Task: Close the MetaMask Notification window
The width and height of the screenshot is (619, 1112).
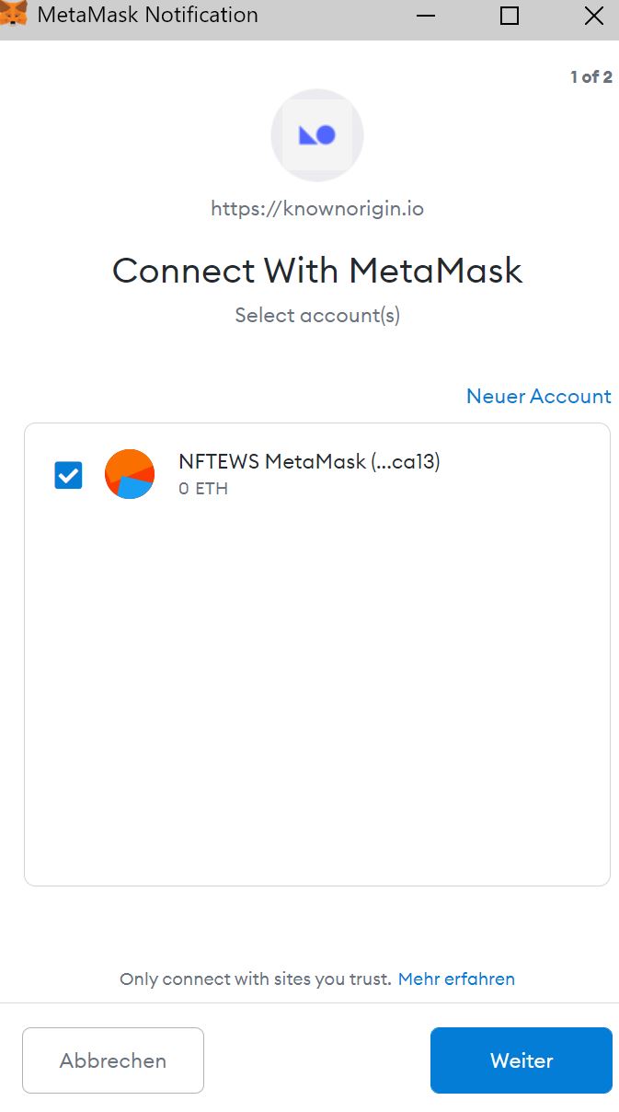Action: [x=594, y=16]
